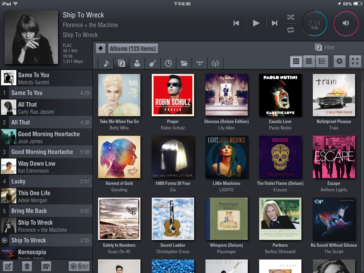Check the battery indicator in status bar

point(358,4)
